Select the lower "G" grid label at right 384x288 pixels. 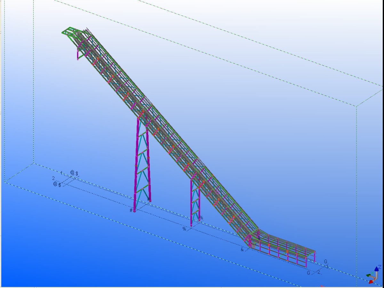(308, 273)
